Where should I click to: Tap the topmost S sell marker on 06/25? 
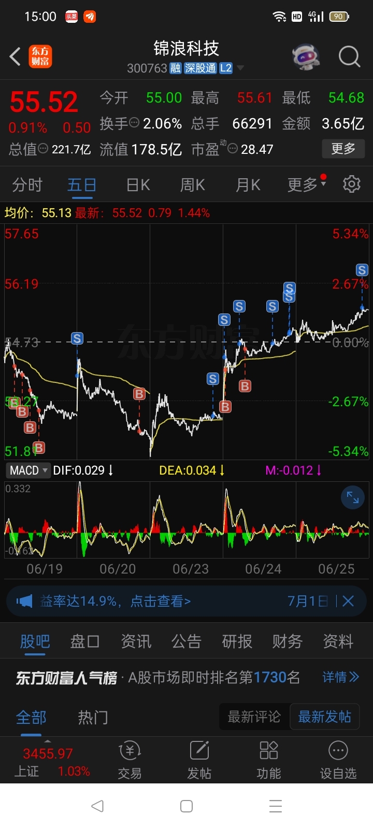pyautogui.click(x=362, y=270)
